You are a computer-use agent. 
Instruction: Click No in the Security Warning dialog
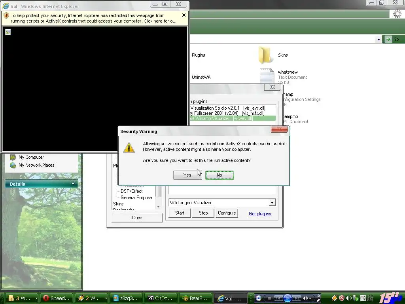220,175
